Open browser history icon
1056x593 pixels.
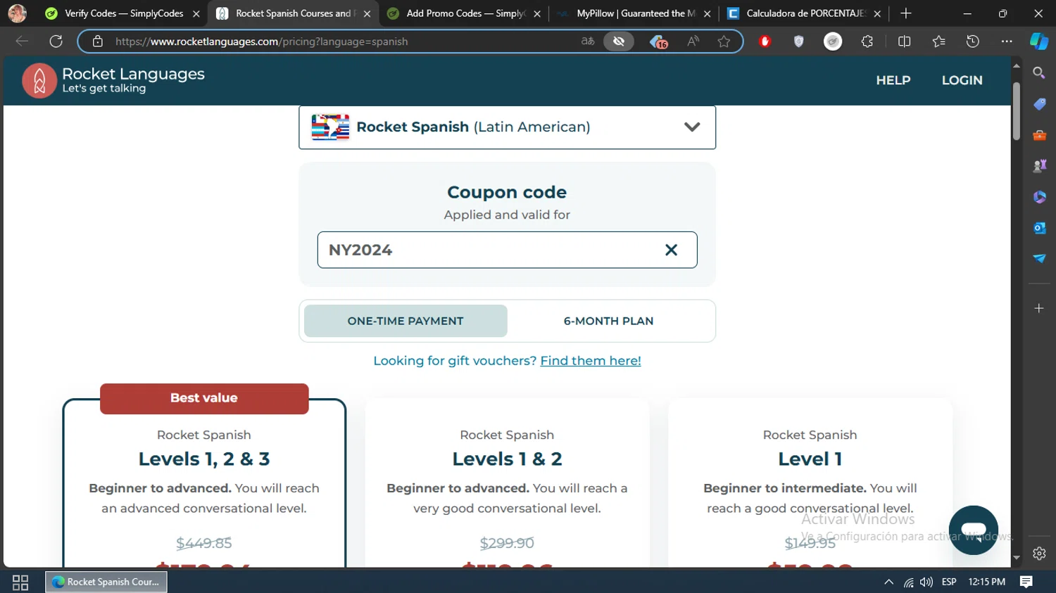[973, 42]
